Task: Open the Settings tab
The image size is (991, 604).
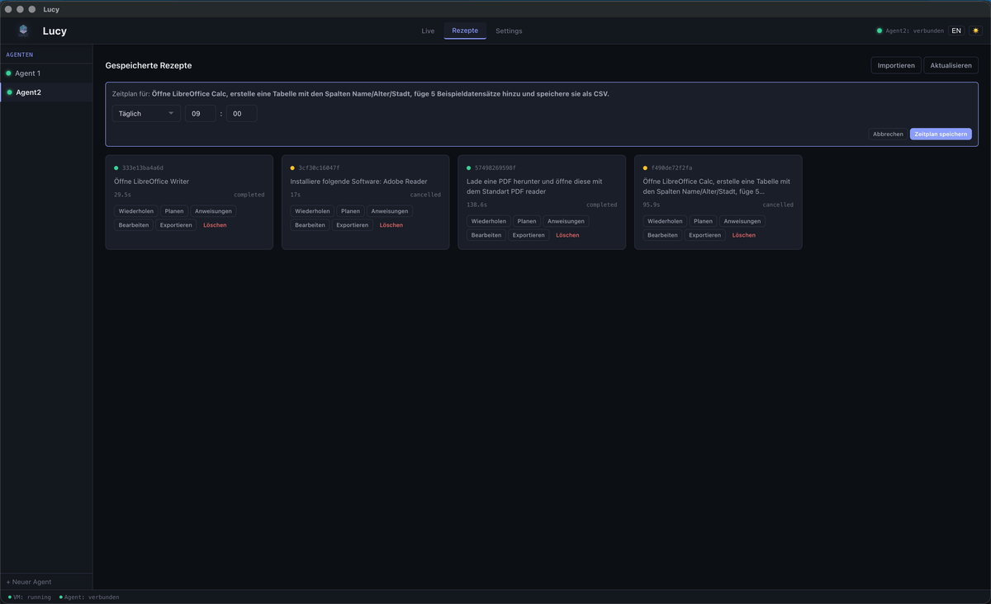Action: tap(509, 31)
